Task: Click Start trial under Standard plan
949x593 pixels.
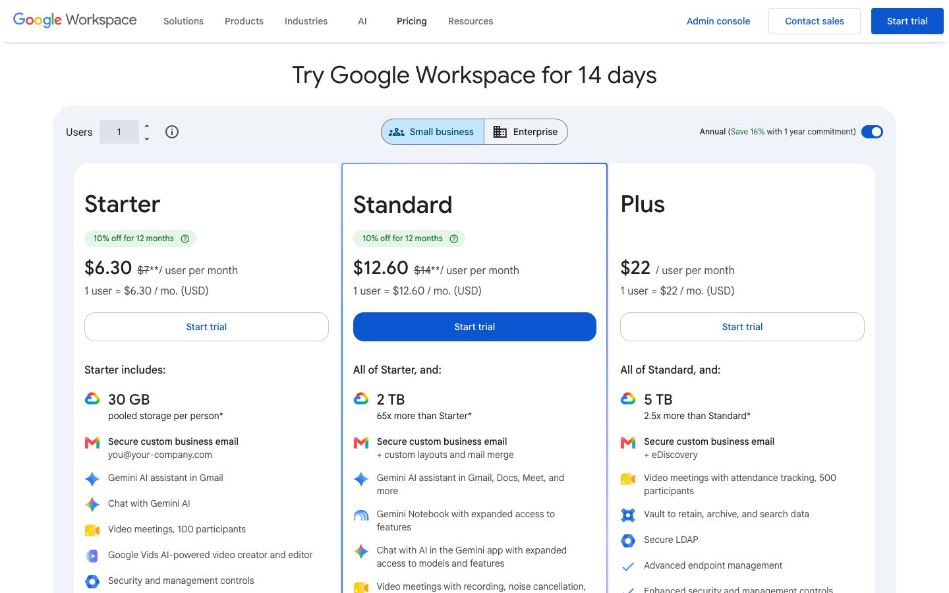Action: 474,327
